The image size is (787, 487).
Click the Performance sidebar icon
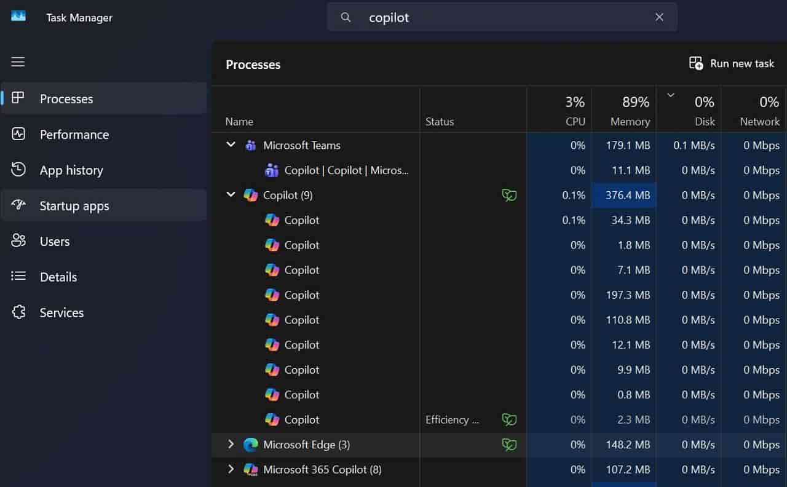click(x=18, y=133)
